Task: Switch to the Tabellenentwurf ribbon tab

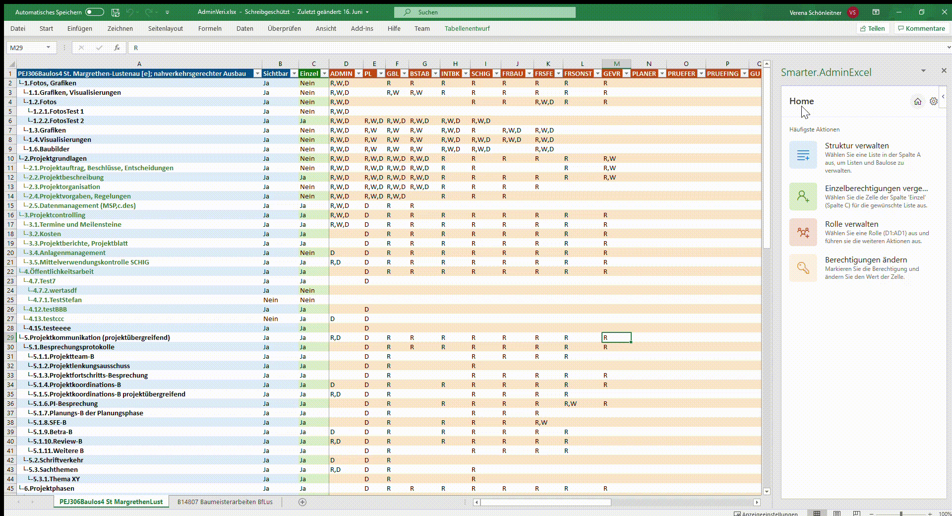Action: (467, 28)
